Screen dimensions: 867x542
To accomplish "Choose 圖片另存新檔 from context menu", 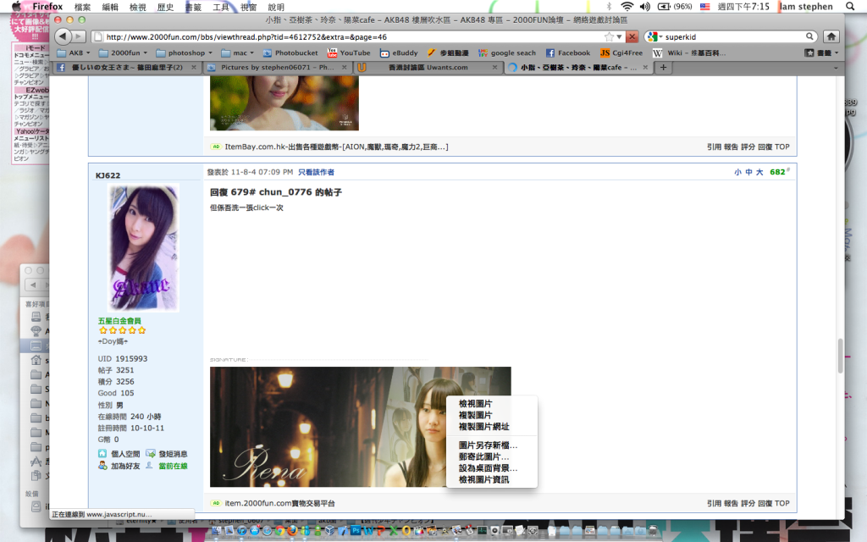I will pyautogui.click(x=488, y=445).
